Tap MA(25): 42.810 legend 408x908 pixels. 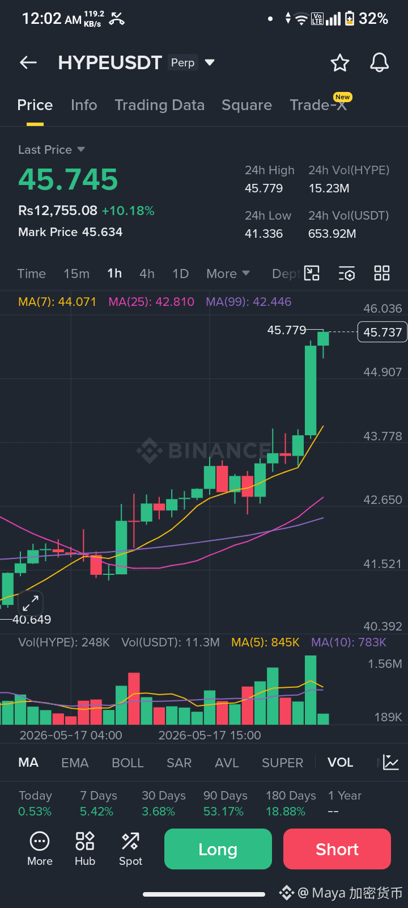pos(151,302)
